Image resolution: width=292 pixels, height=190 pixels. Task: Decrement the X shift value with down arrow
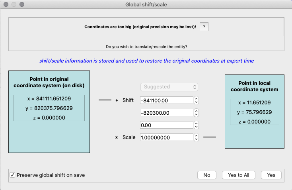[196, 102]
